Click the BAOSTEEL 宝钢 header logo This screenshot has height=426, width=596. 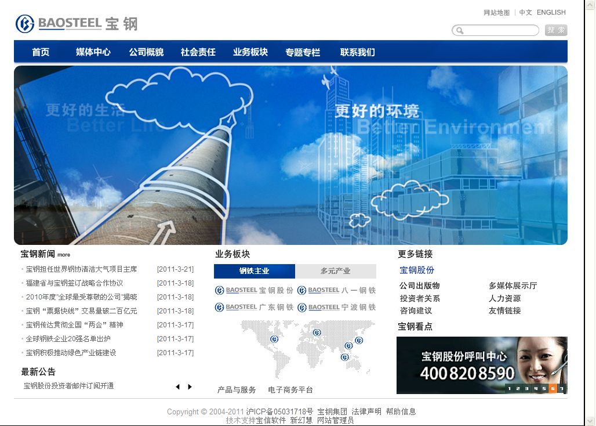[x=78, y=24]
